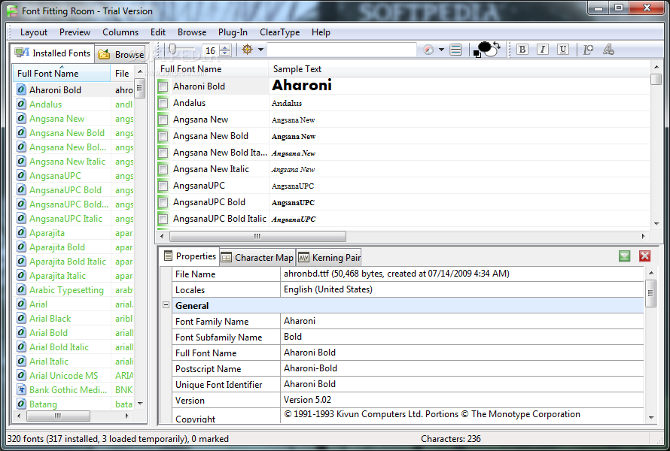The height and width of the screenshot is (451, 670).
Task: Collapse the General properties section
Action: pyautogui.click(x=166, y=305)
